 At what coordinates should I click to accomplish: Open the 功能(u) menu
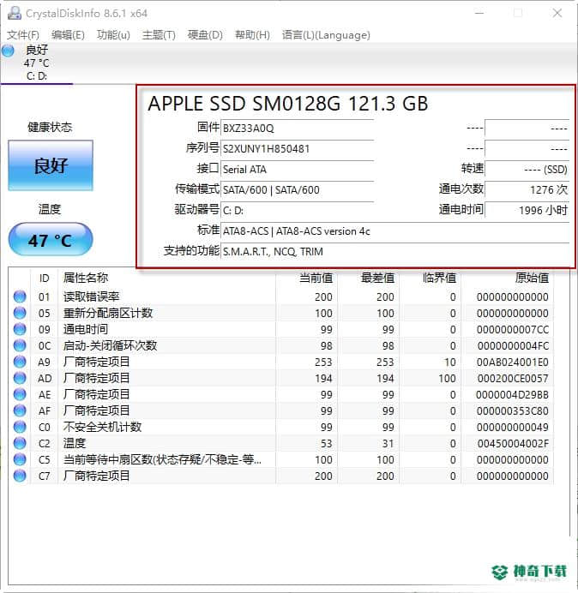click(113, 35)
